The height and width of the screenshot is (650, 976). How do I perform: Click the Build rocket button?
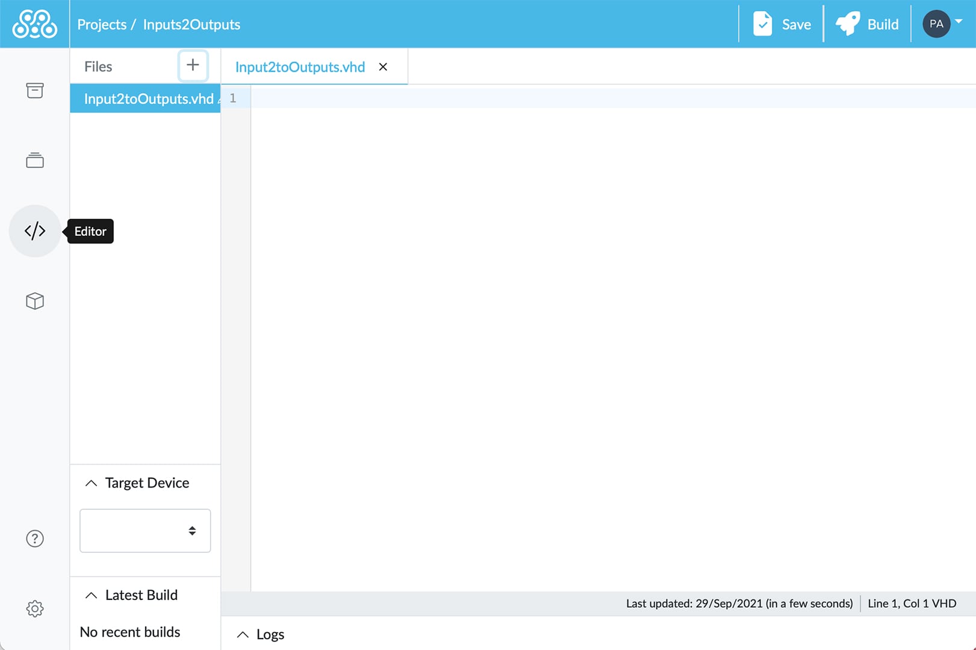point(867,24)
